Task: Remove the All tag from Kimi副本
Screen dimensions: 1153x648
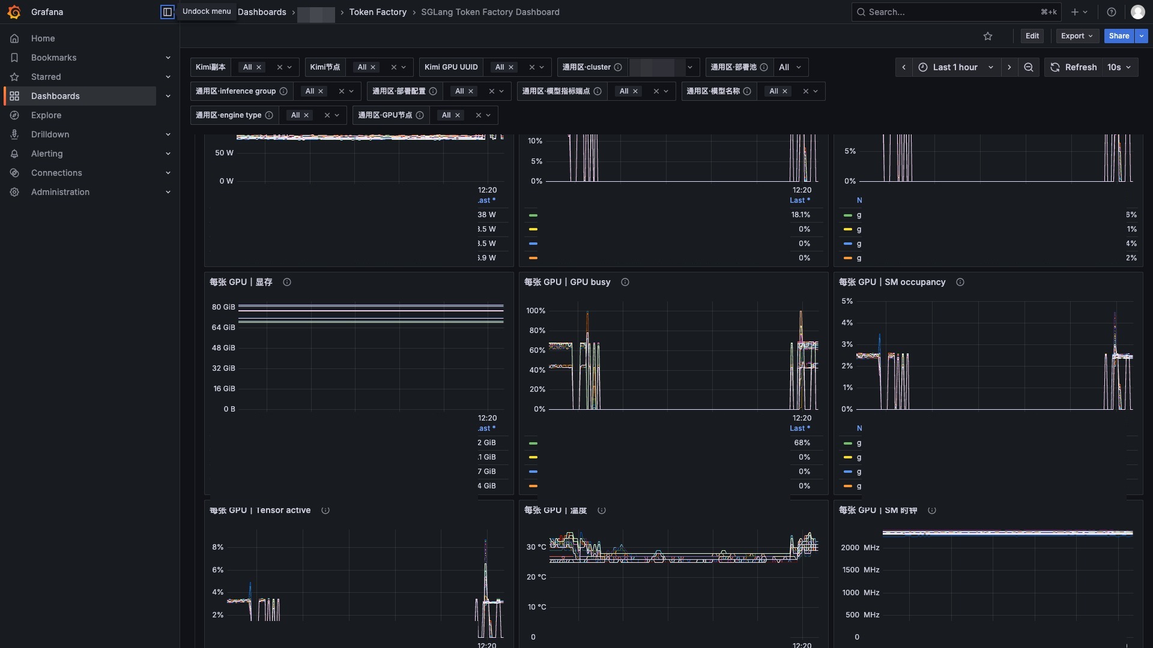Action: [259, 67]
